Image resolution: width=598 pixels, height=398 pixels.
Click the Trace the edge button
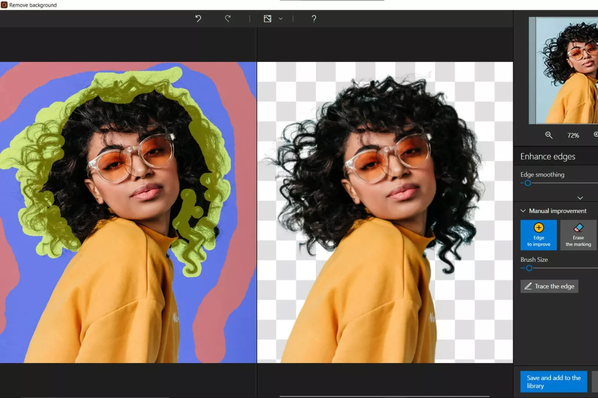pyautogui.click(x=549, y=286)
